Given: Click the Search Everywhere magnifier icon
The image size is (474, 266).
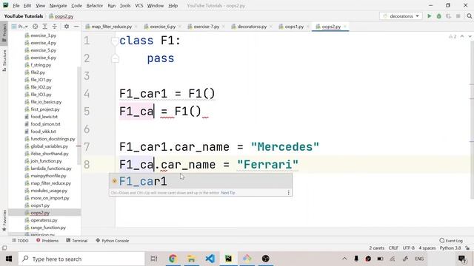Looking at the screenshot, I should [x=469, y=16].
